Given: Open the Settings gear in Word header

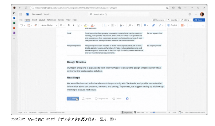Looking at the screenshot, I should point(190,14).
